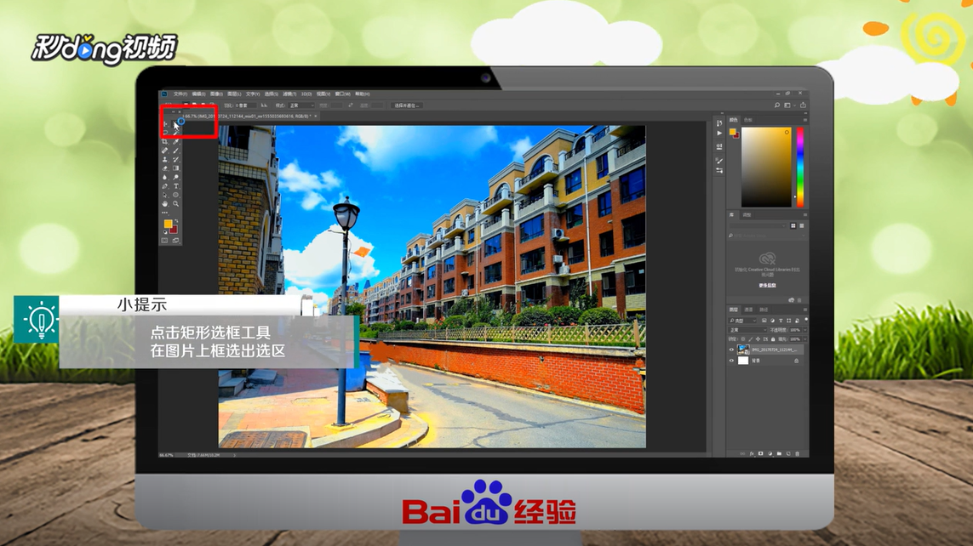This screenshot has width=973, height=546.
Task: Add layer style fx icon
Action: (x=752, y=453)
